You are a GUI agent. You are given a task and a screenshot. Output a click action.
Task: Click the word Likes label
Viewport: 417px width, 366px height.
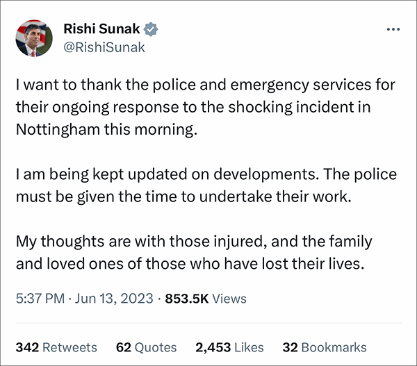tap(250, 347)
